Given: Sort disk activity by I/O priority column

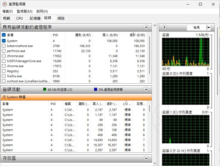Looking at the screenshot, I should point(126,104).
